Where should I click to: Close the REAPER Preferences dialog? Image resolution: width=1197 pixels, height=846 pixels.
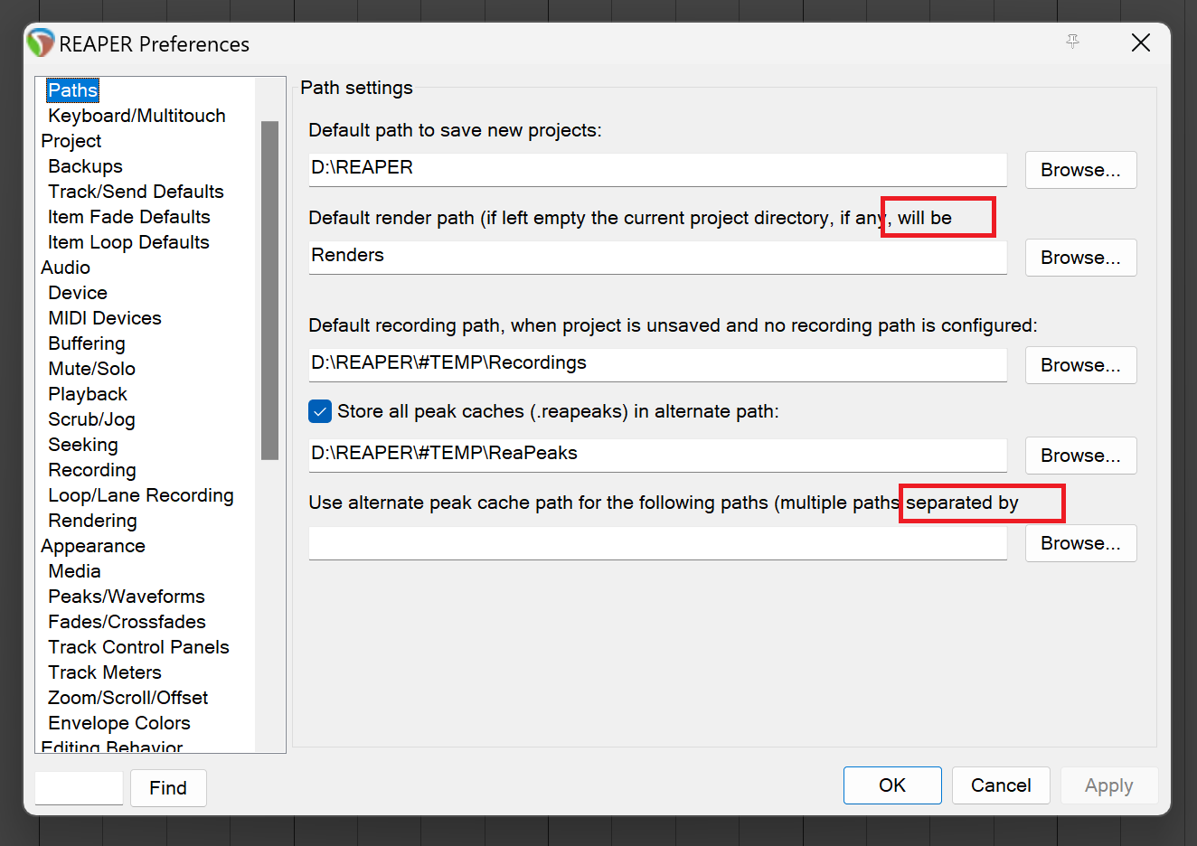point(1141,42)
